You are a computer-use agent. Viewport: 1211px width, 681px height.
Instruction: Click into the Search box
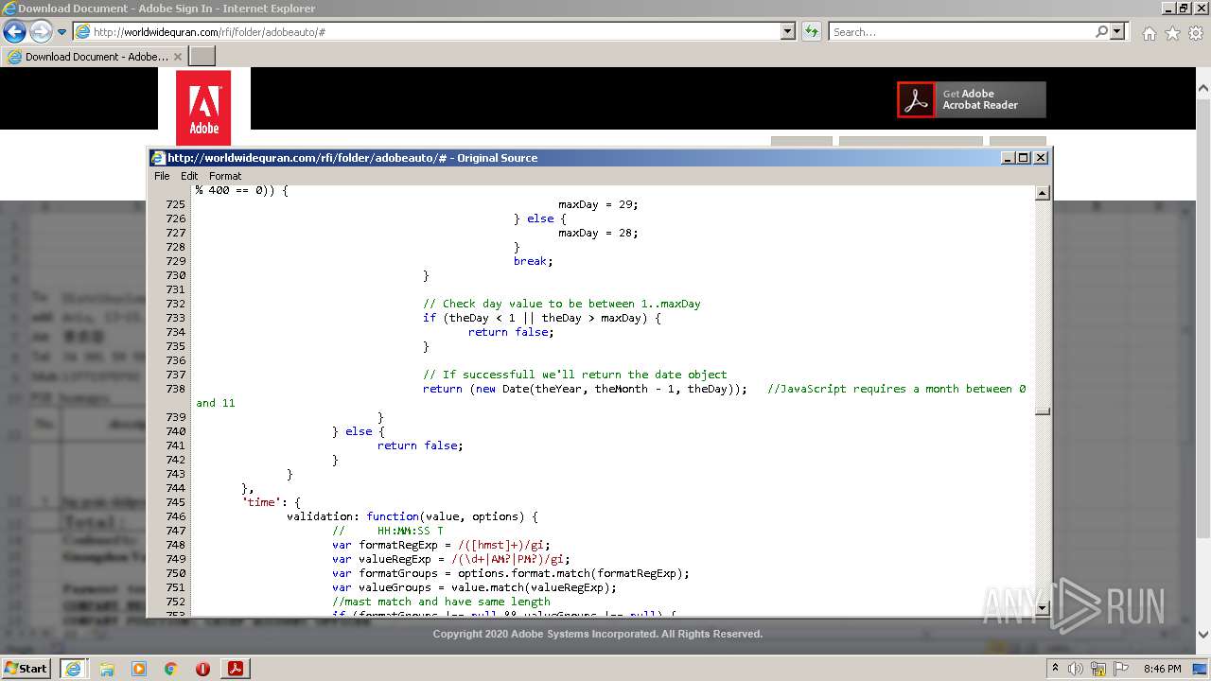click(961, 31)
